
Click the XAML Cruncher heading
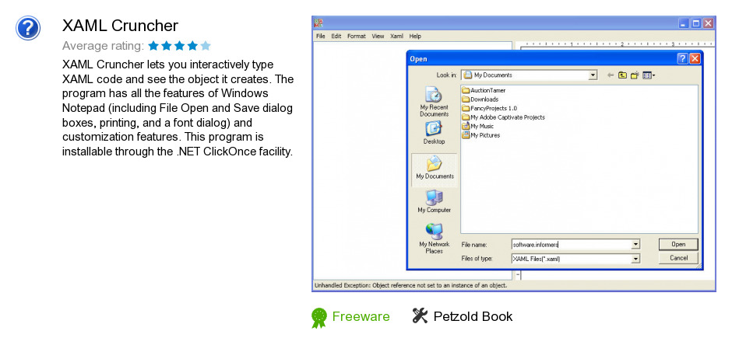[x=120, y=26]
